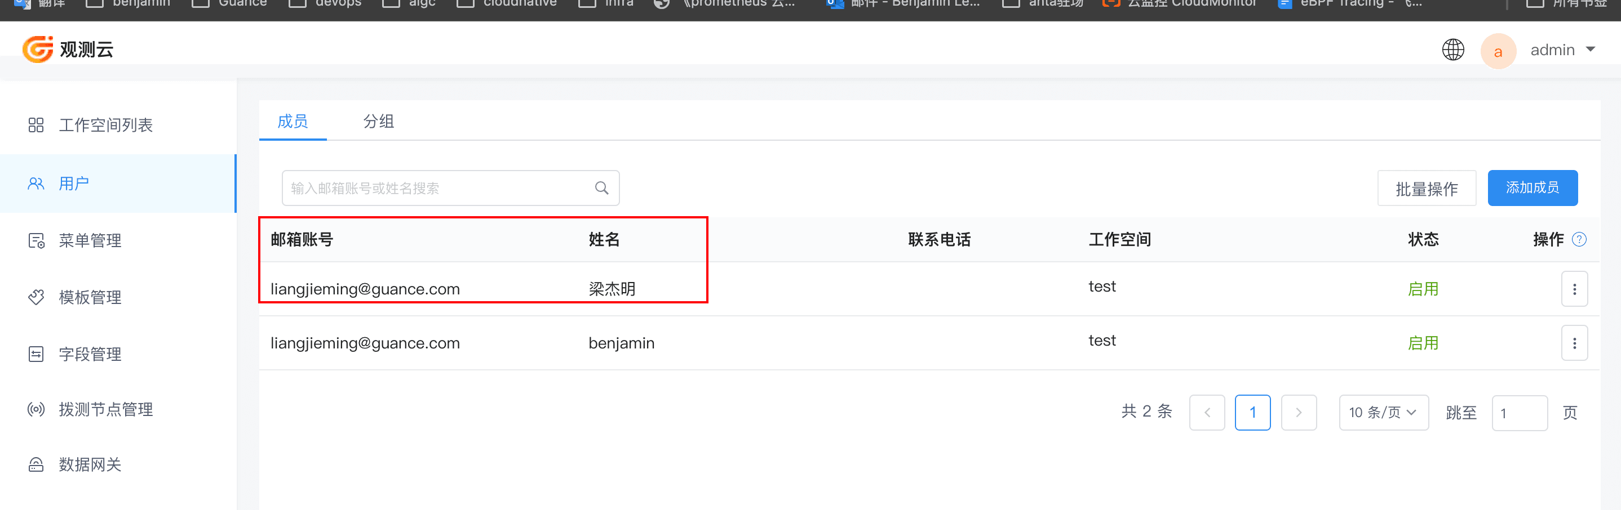
Task: Toggle 启用 status for benjamin
Action: click(x=1423, y=342)
